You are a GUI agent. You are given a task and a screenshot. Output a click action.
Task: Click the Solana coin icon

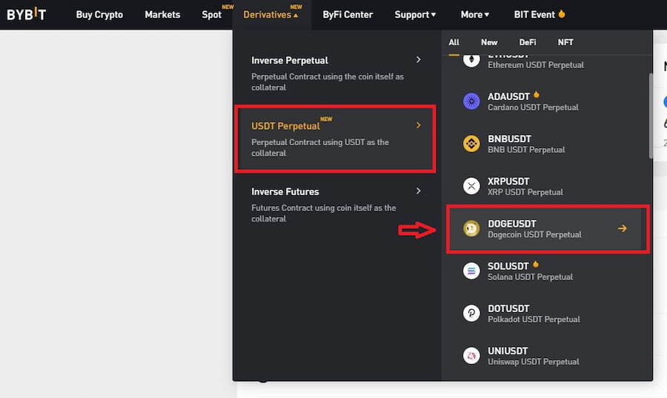[x=471, y=271]
